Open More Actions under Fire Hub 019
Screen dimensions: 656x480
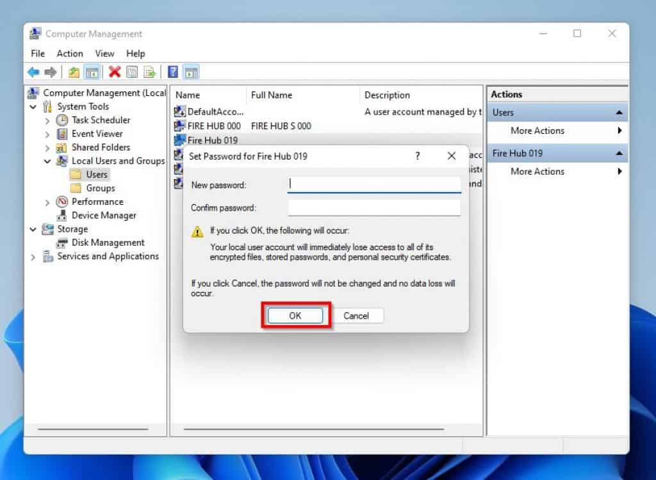click(x=557, y=172)
